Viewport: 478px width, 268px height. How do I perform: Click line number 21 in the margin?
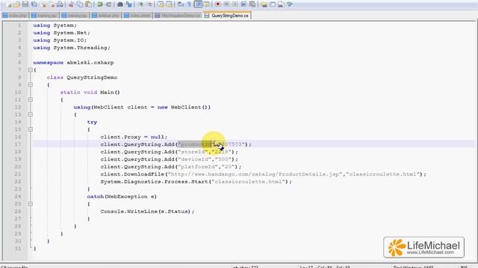tap(18, 174)
